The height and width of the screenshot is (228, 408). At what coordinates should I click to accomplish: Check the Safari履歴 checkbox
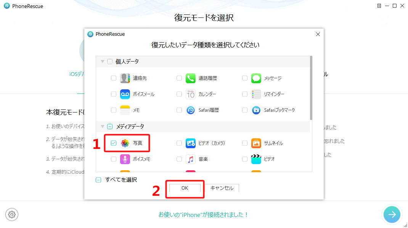pyautogui.click(x=179, y=110)
